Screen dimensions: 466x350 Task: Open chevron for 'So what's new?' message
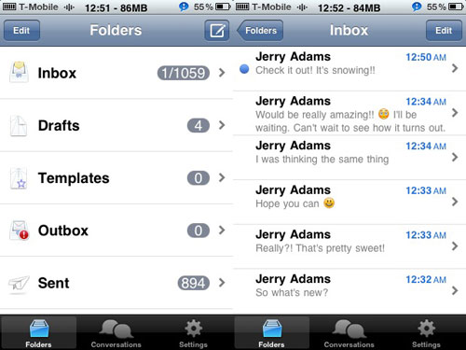455,290
